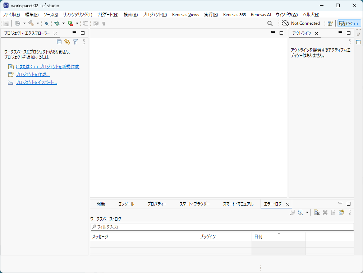Click the フィルタ入力 filter text field

(222, 227)
